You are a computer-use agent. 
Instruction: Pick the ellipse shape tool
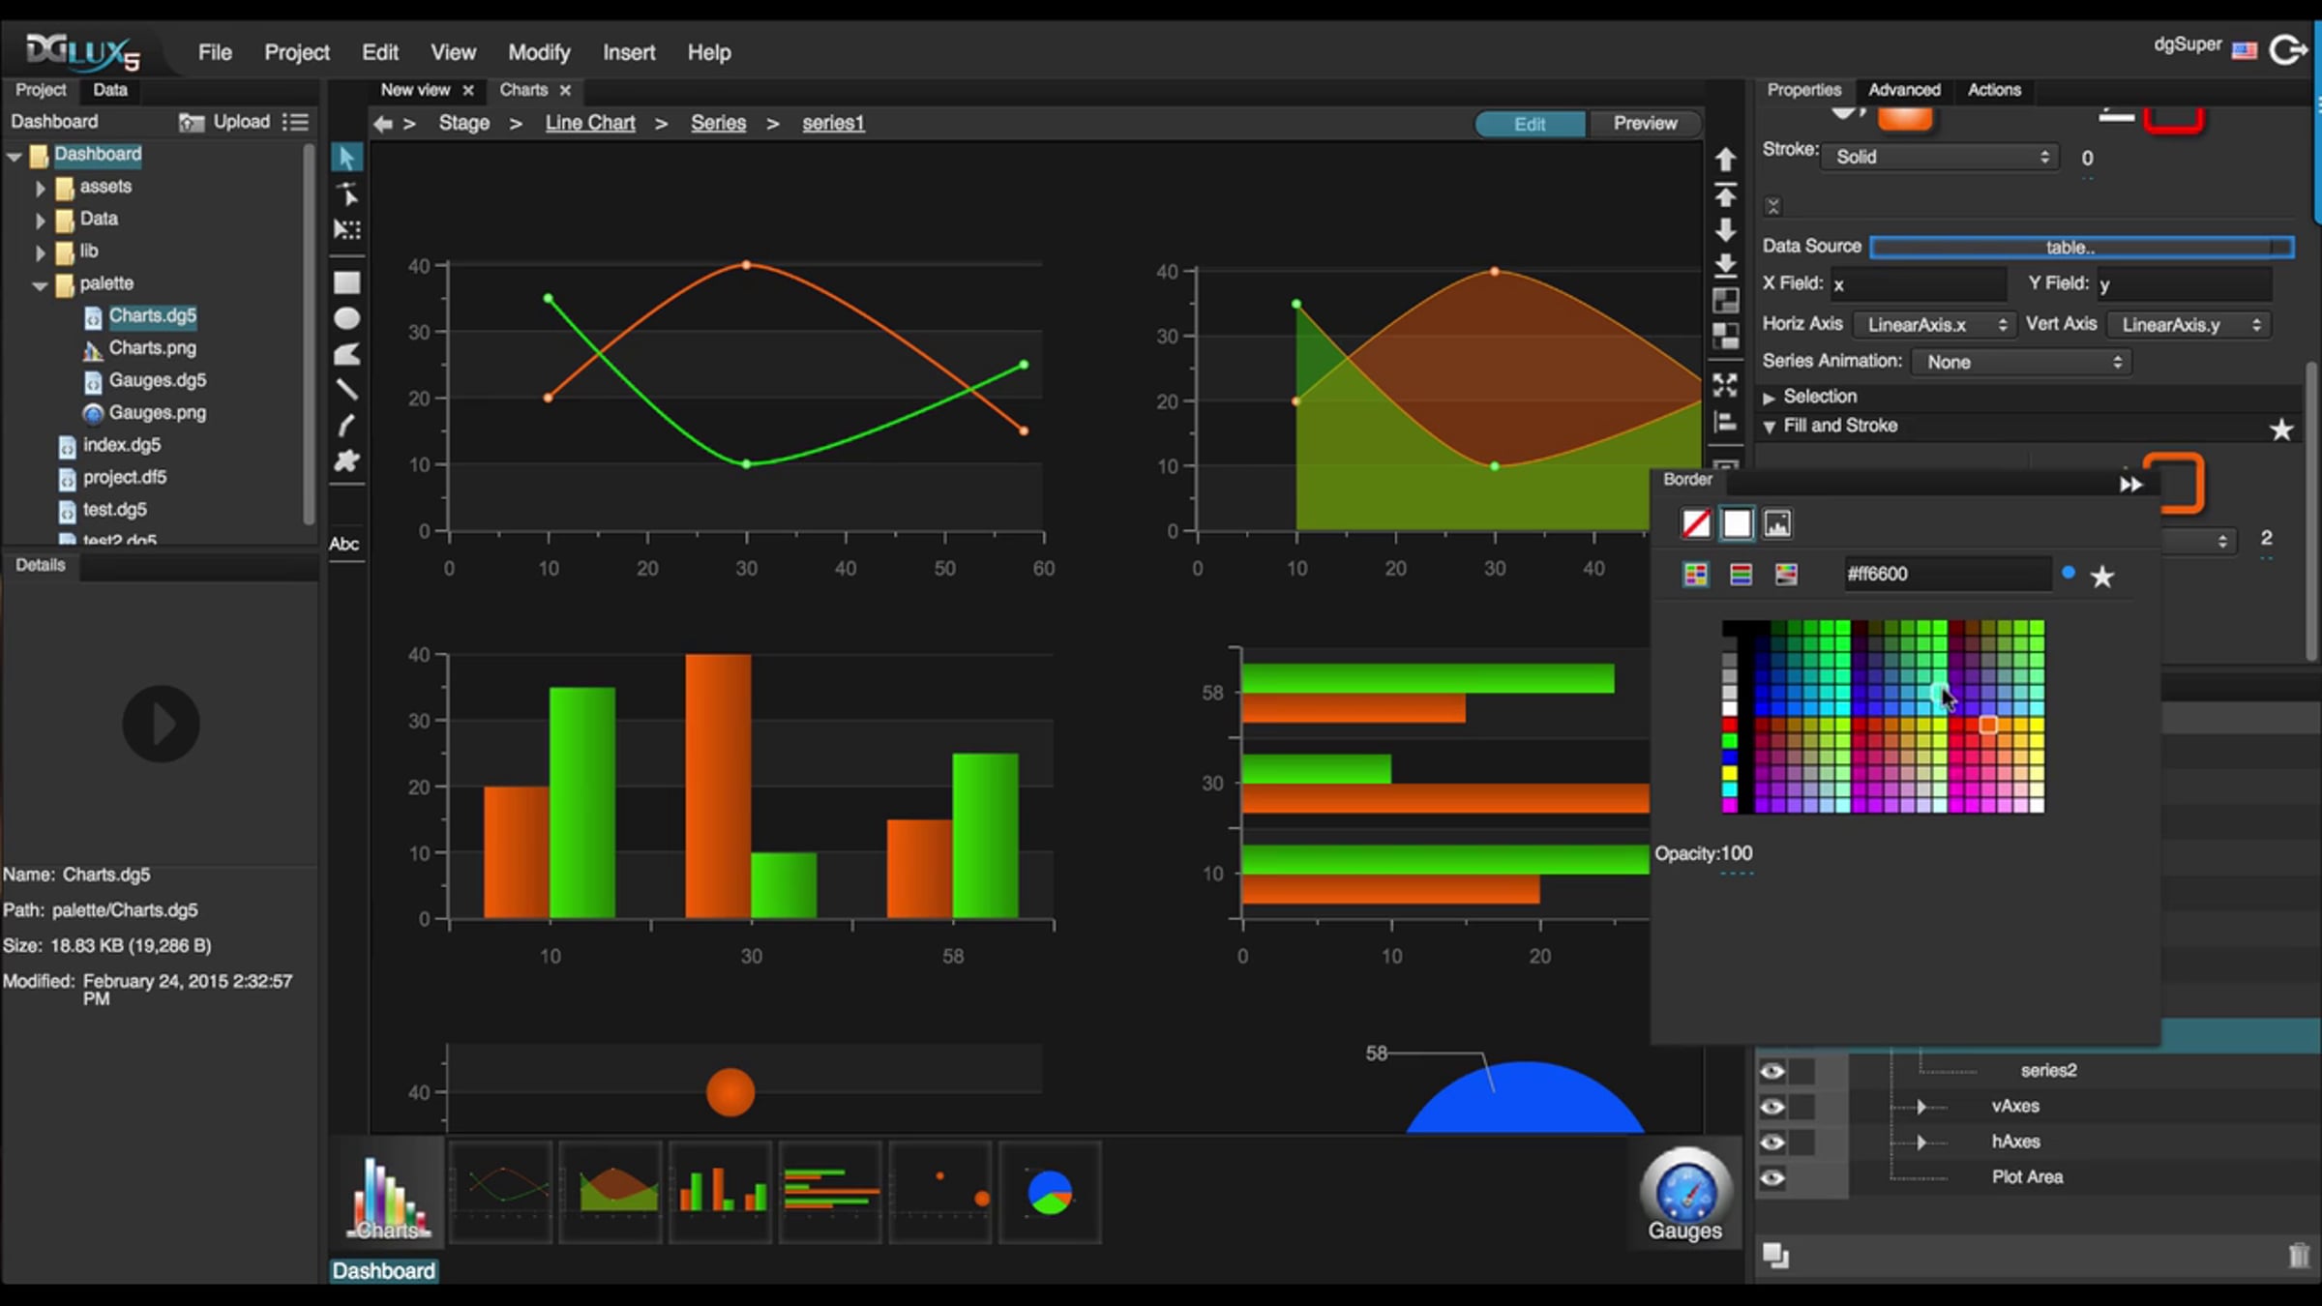point(346,318)
